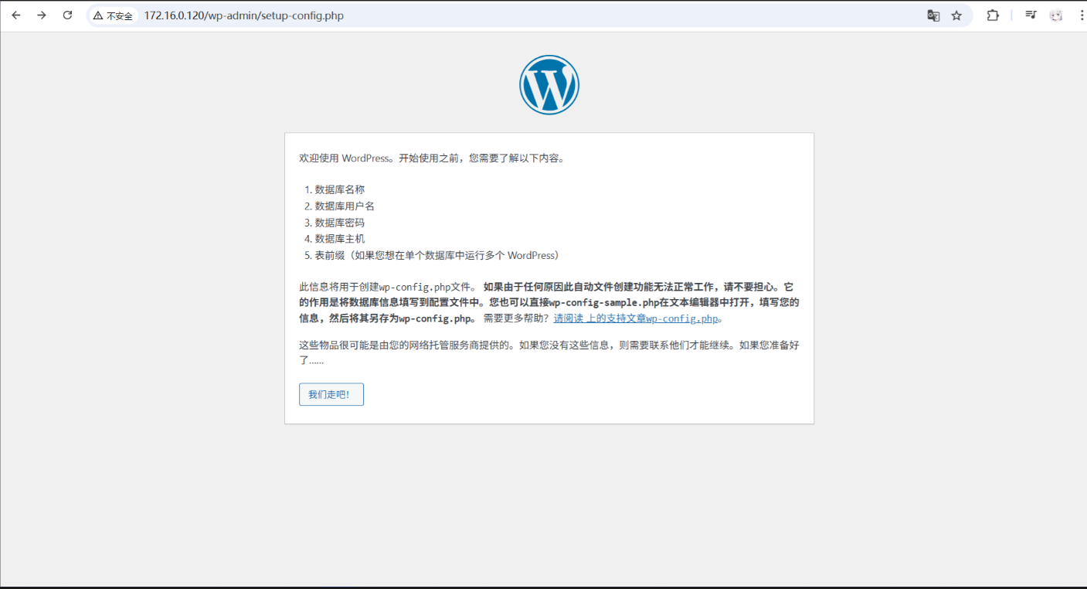Viewport: 1087px width, 589px height.
Task: Click the list item 数据库用户名
Action: point(345,206)
